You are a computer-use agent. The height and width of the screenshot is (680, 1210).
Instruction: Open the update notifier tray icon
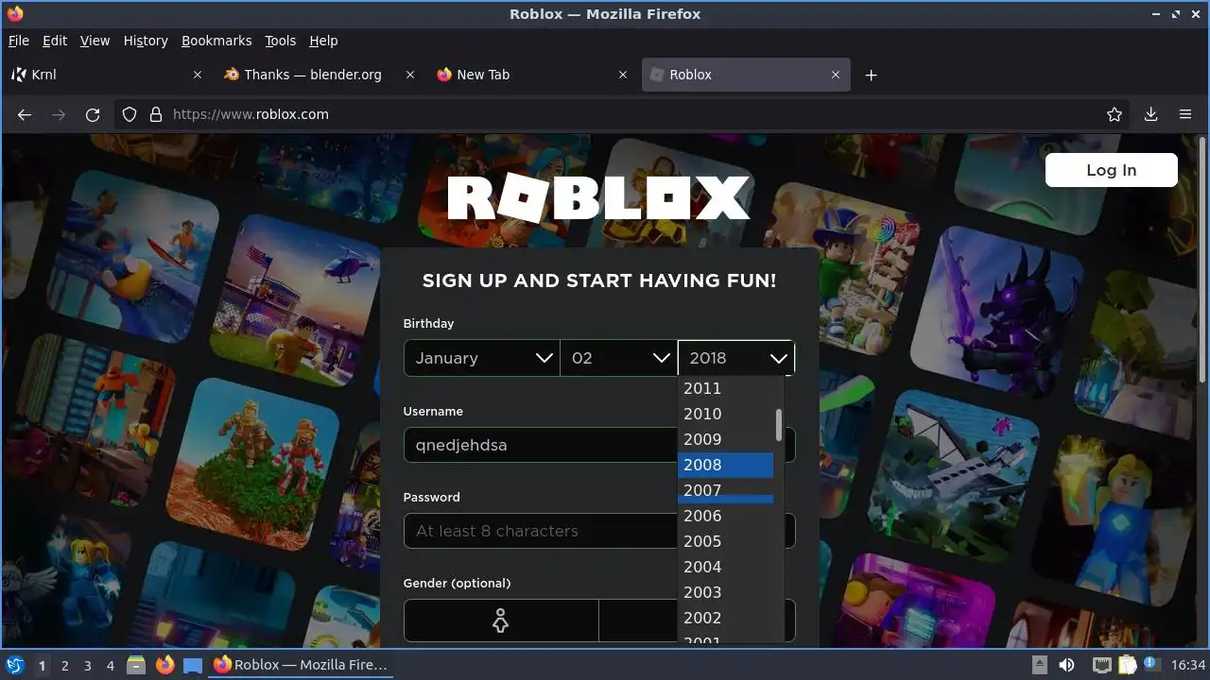click(x=1151, y=665)
